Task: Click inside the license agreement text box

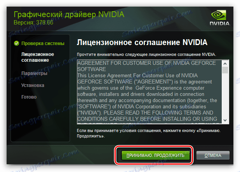Action: [x=150, y=92]
